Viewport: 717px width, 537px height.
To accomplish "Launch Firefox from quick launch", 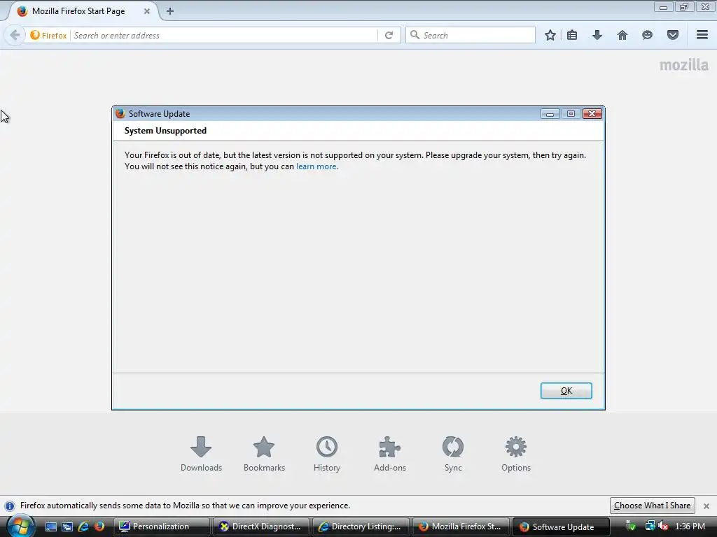I will (99, 527).
